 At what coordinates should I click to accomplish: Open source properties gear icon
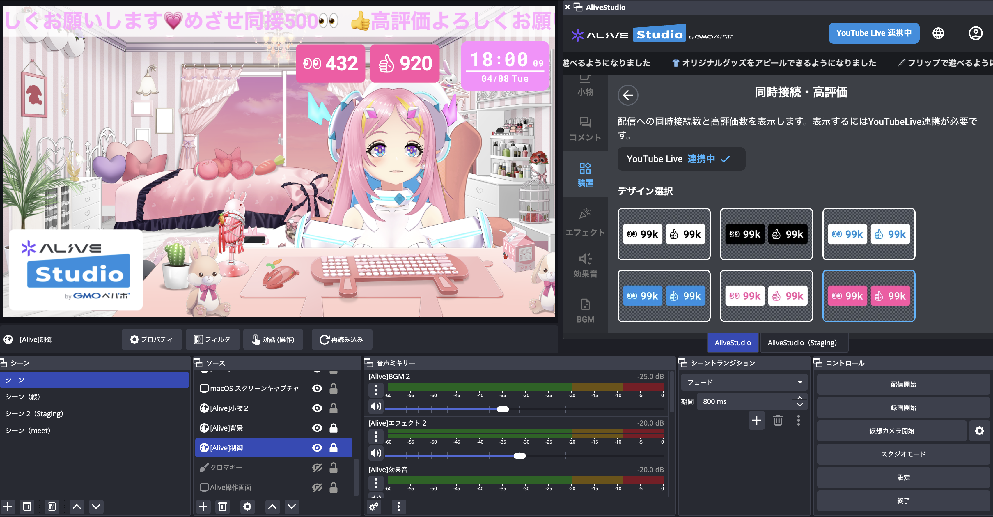(x=247, y=506)
